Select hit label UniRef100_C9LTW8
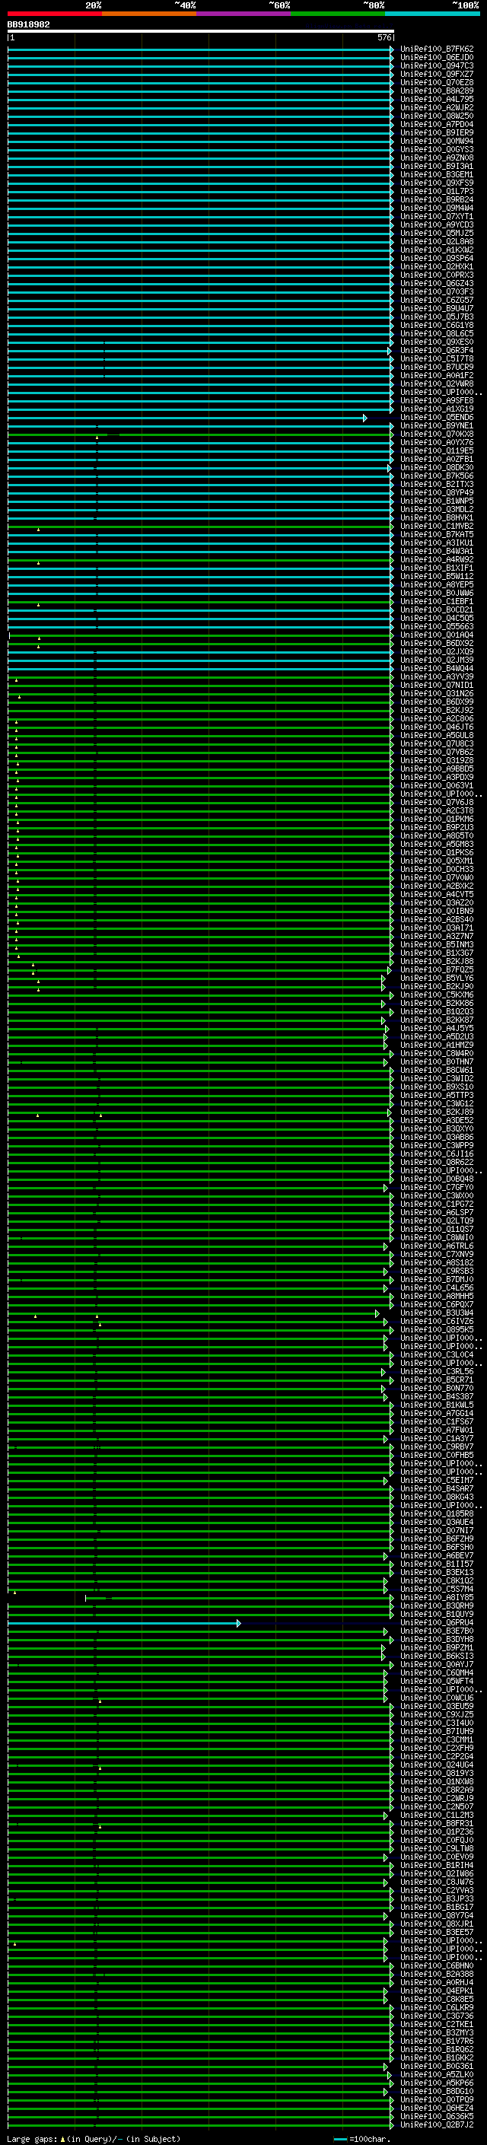The image size is (487, 2145). pyautogui.click(x=436, y=1847)
